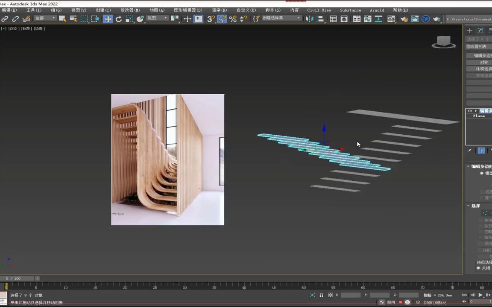The image size is (492, 307).
Task: Select the Select and Move tool
Action: (x=108, y=19)
